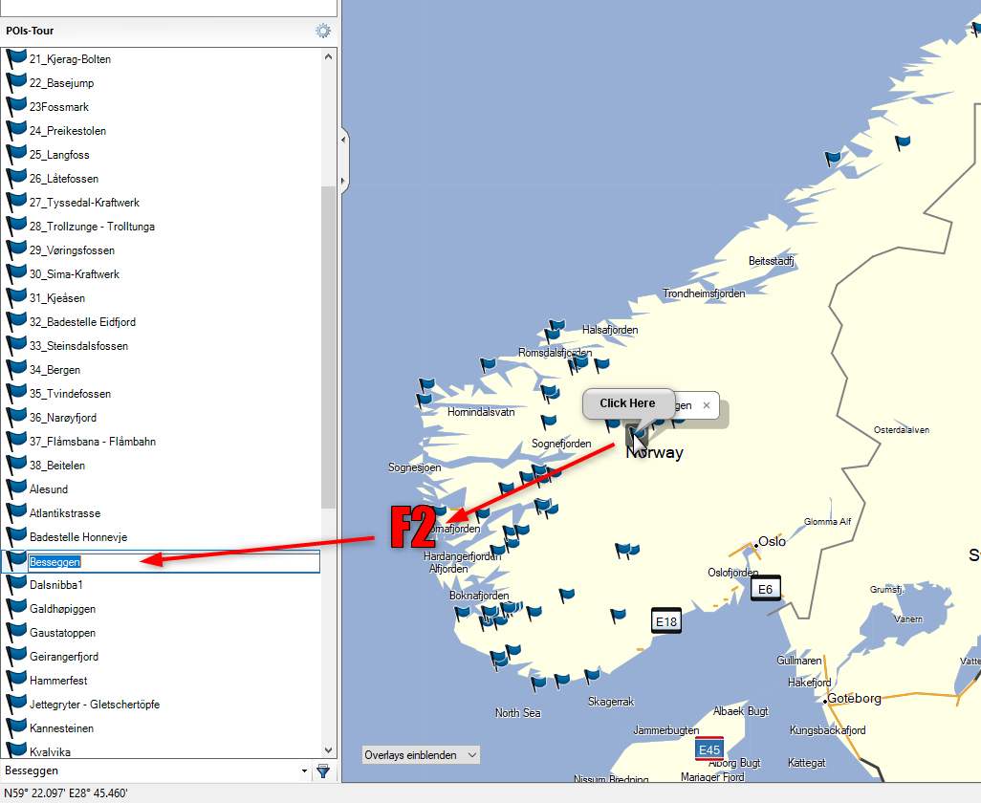Click in the Besseggen rename text field

click(172, 562)
